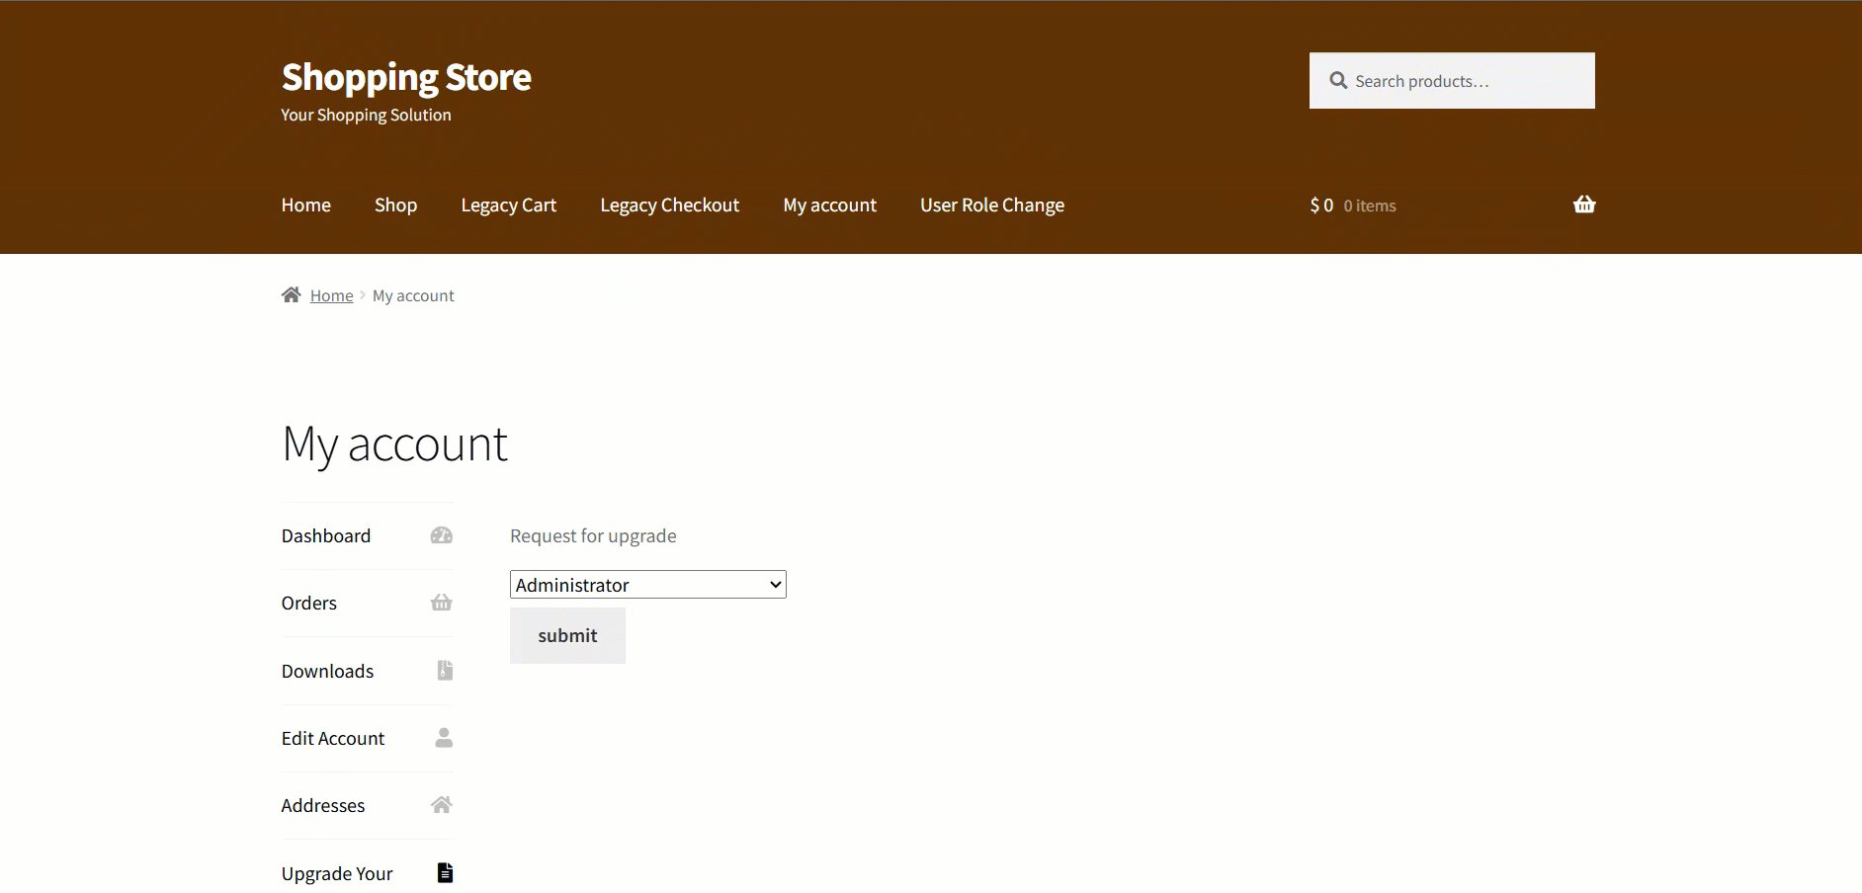The height and width of the screenshot is (893, 1862).
Task: Open Legacy Checkout in navigation
Action: coord(669,205)
